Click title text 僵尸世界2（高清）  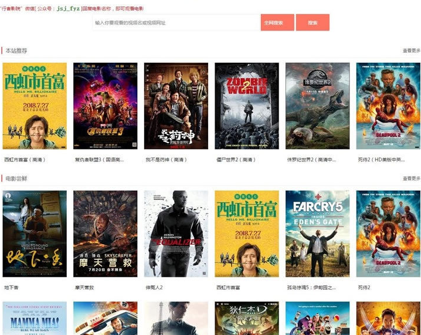coord(236,160)
